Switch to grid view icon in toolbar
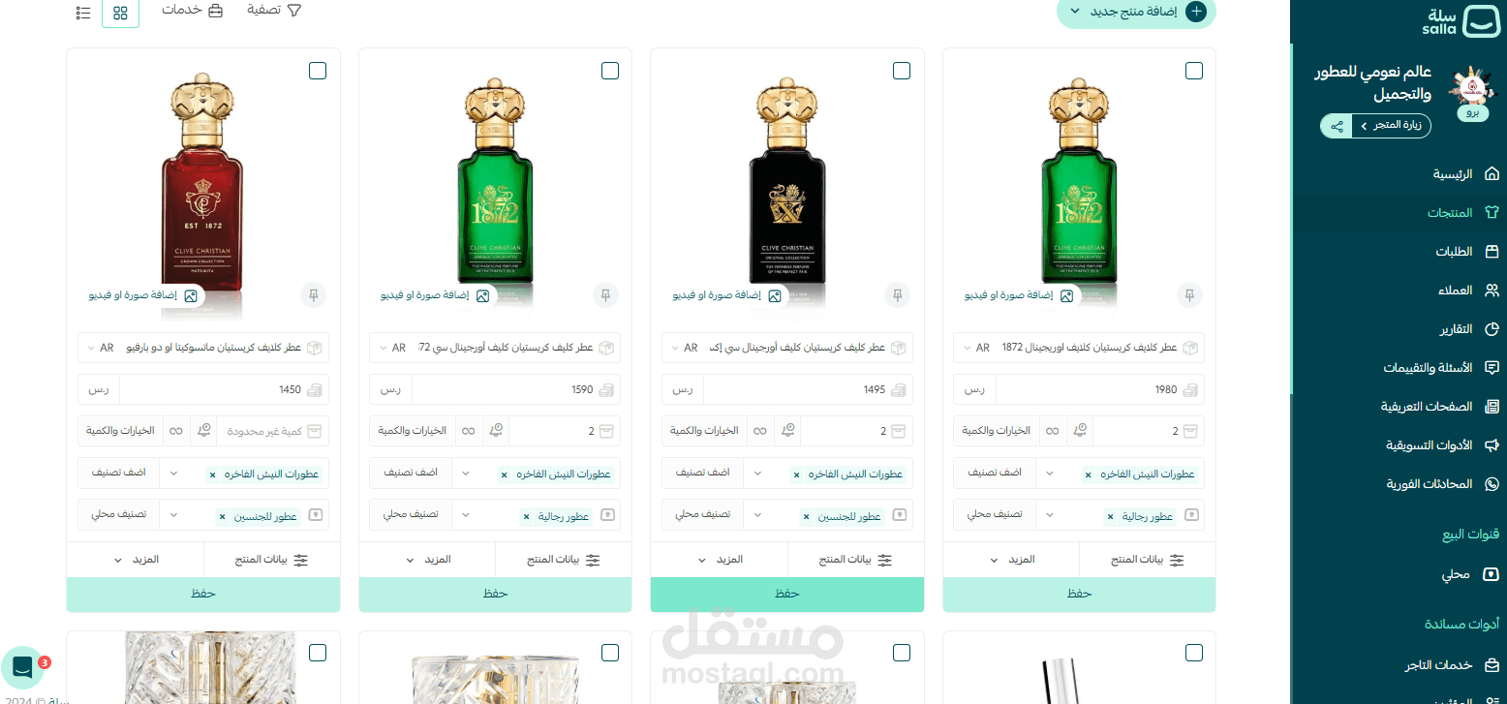 coord(120,13)
